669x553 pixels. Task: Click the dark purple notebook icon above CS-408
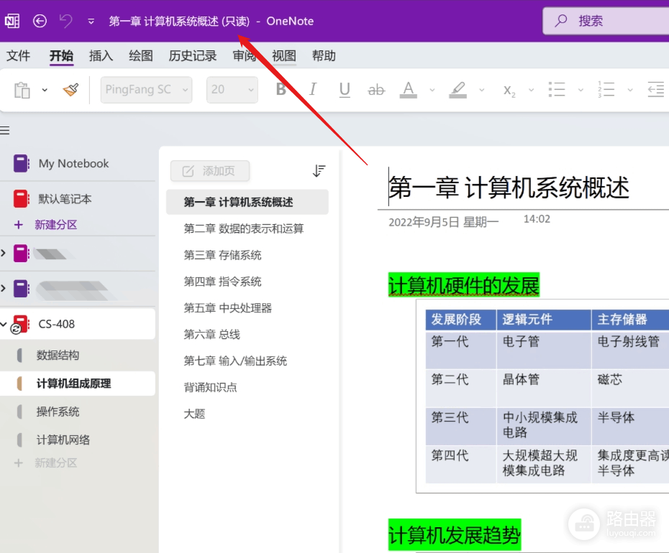coord(21,289)
